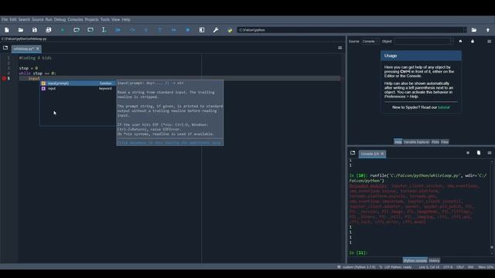495x278 pixels.
Task: Save the current file
Action: [x=34, y=30]
